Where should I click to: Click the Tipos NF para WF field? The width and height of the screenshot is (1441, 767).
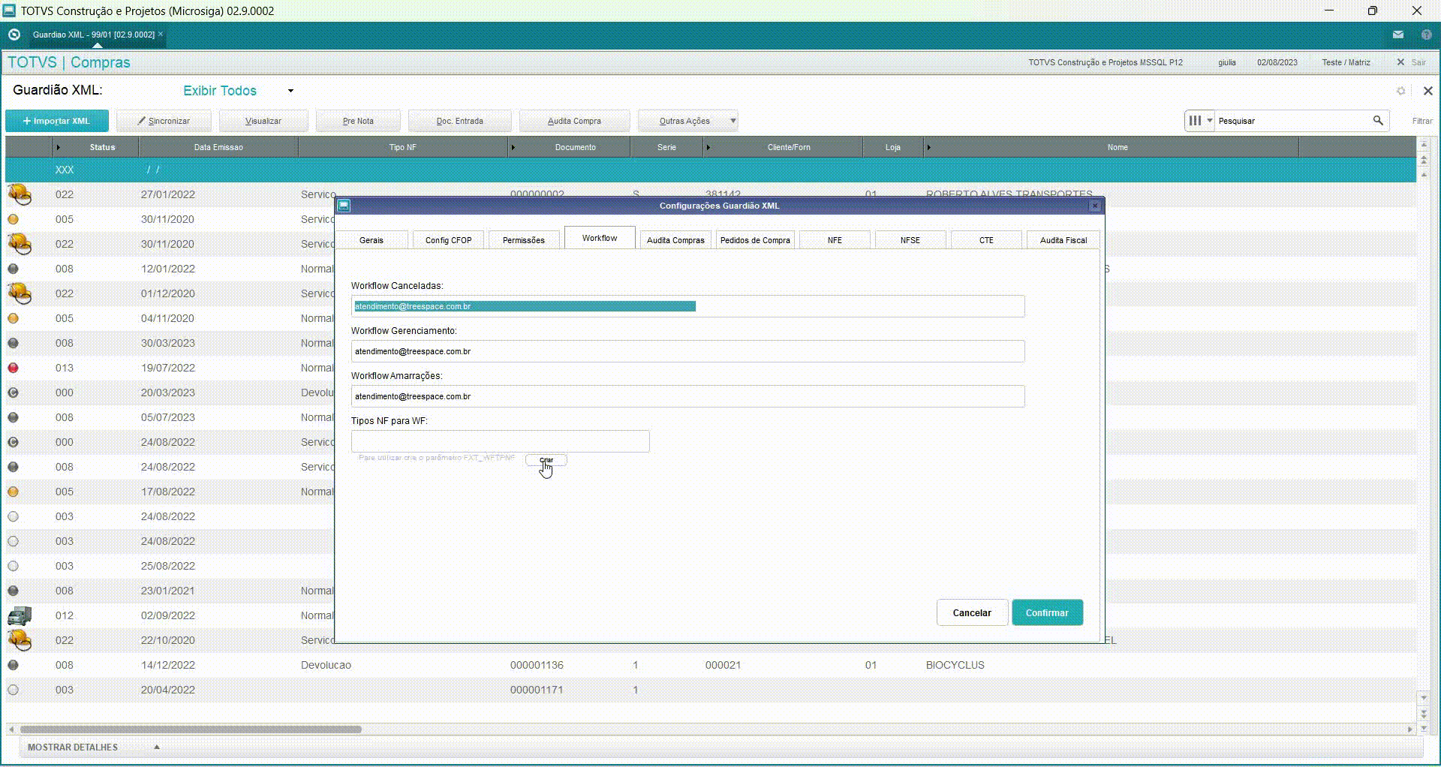[500, 441]
